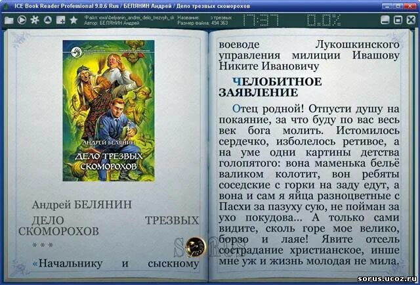Click the word 'ЗАЯВЛЕНИЕ' in the heading

[x=259, y=93]
